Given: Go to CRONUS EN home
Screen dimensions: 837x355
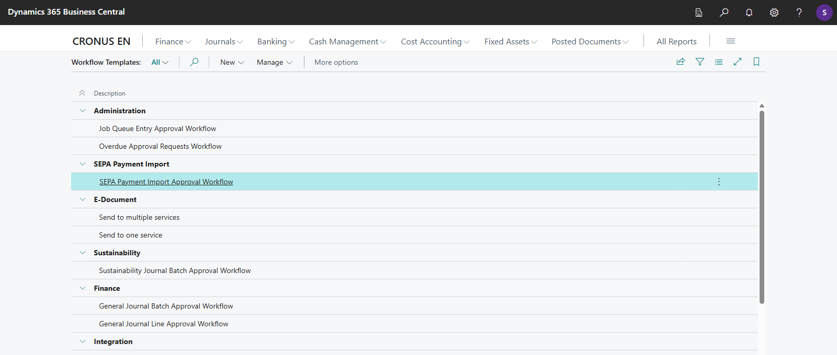Looking at the screenshot, I should [x=101, y=41].
